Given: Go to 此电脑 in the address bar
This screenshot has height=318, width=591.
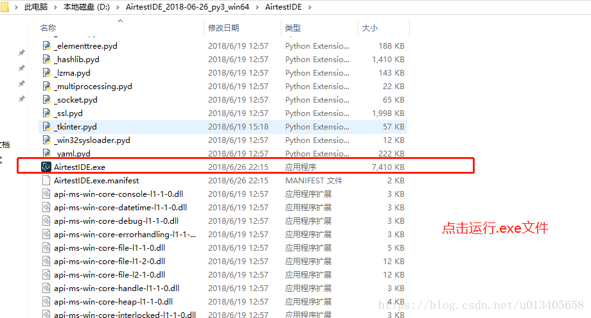Looking at the screenshot, I should click(x=36, y=7).
